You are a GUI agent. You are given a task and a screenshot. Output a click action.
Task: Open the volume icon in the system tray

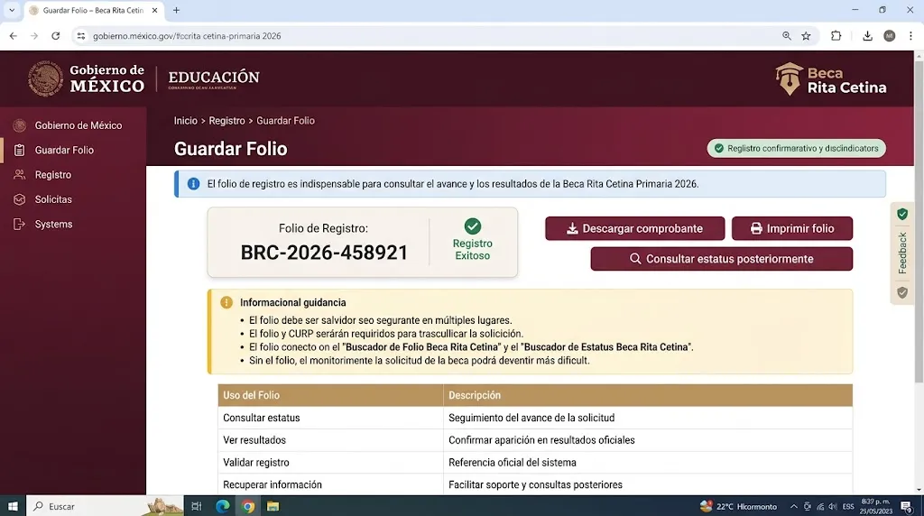[x=833, y=507]
